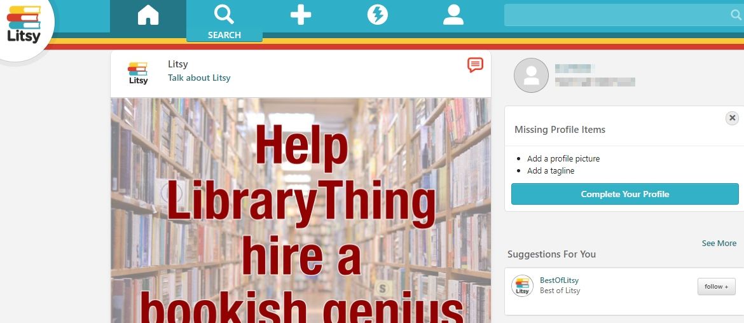
Task: Open the lightning bolt activity icon
Action: [x=377, y=16]
